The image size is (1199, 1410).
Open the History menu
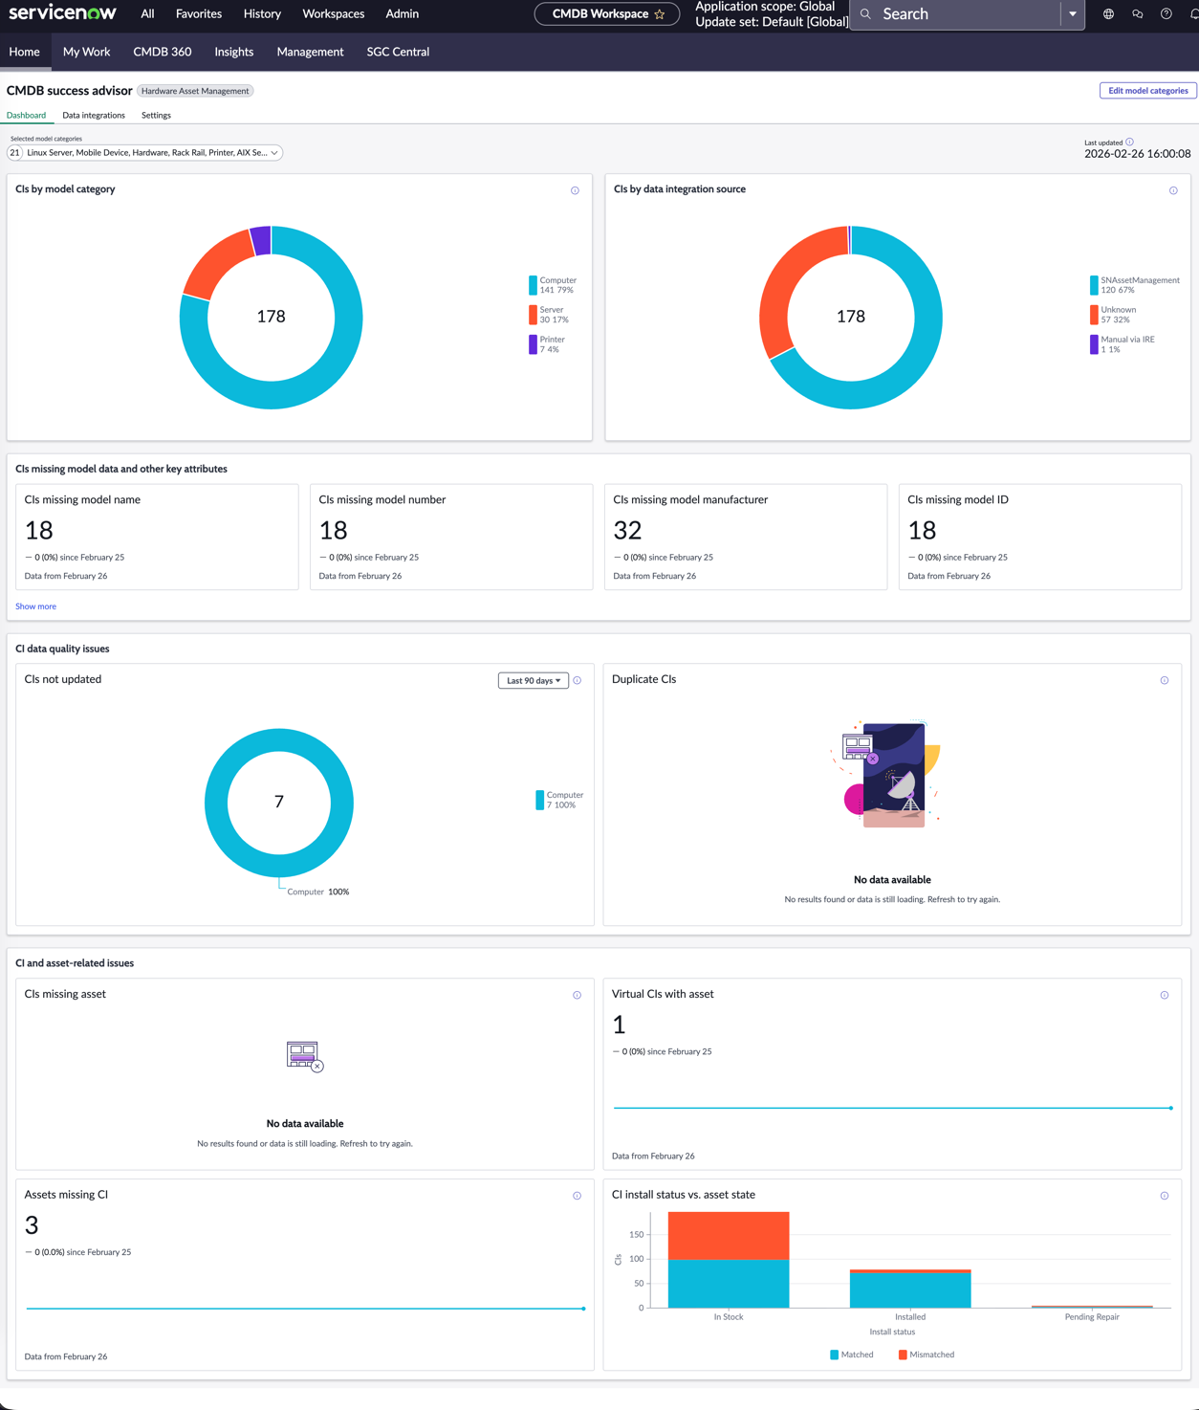(262, 14)
